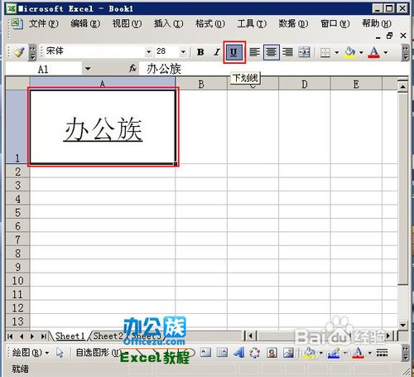Click Vertical Text Box icon
This screenshot has width=414, height=377.
click(222, 352)
